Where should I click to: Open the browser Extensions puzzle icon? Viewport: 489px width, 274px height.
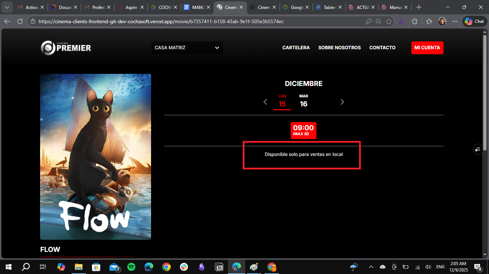click(x=415, y=21)
